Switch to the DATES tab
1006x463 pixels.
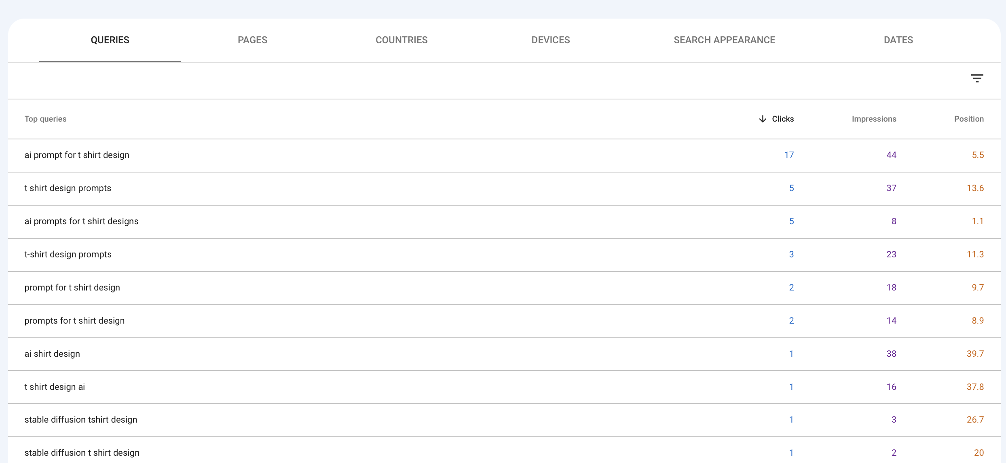pyautogui.click(x=898, y=40)
